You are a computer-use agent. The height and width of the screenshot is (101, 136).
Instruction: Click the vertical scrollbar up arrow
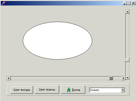127,12
